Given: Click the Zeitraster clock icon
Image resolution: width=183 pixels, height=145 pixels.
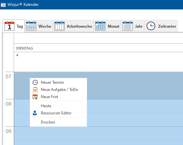Looking at the screenshot, I should point(151,26).
